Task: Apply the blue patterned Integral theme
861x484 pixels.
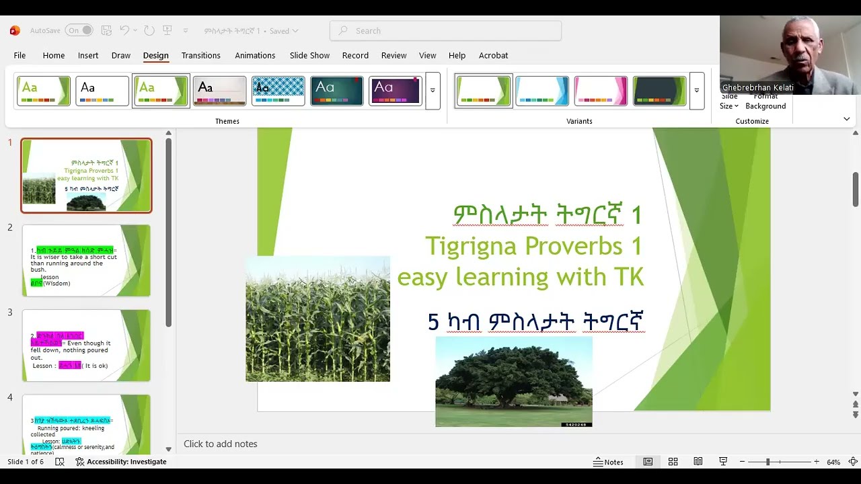Action: click(278, 91)
